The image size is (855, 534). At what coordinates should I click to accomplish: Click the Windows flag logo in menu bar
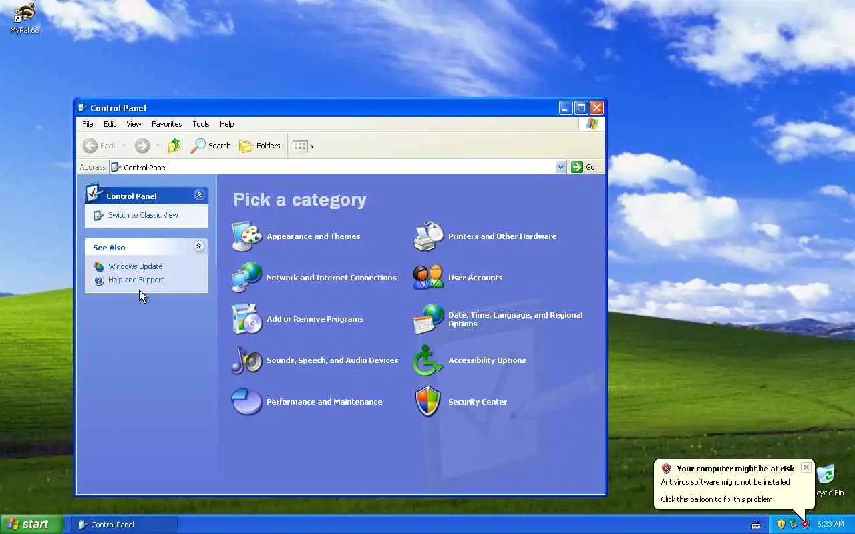(x=592, y=124)
